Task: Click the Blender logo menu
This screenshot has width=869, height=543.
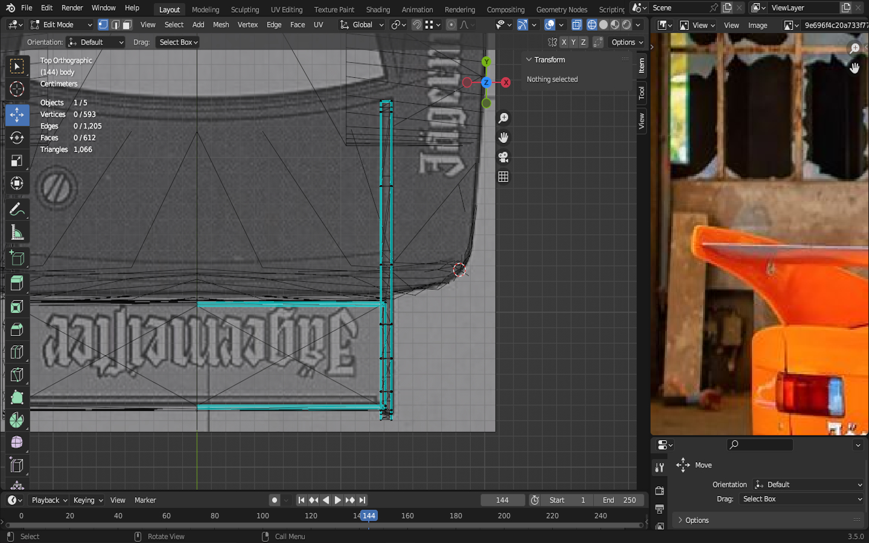Action: click(x=10, y=8)
